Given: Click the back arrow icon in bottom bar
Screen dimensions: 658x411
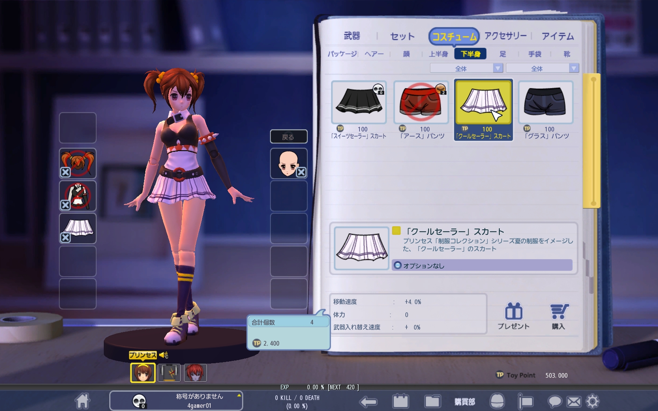Looking at the screenshot, I should pos(368,402).
